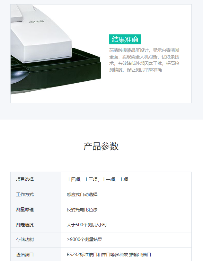This screenshot has height=261, width=203.
Task: Select the 大于500个测试/小时 value text
Action: (x=87, y=225)
